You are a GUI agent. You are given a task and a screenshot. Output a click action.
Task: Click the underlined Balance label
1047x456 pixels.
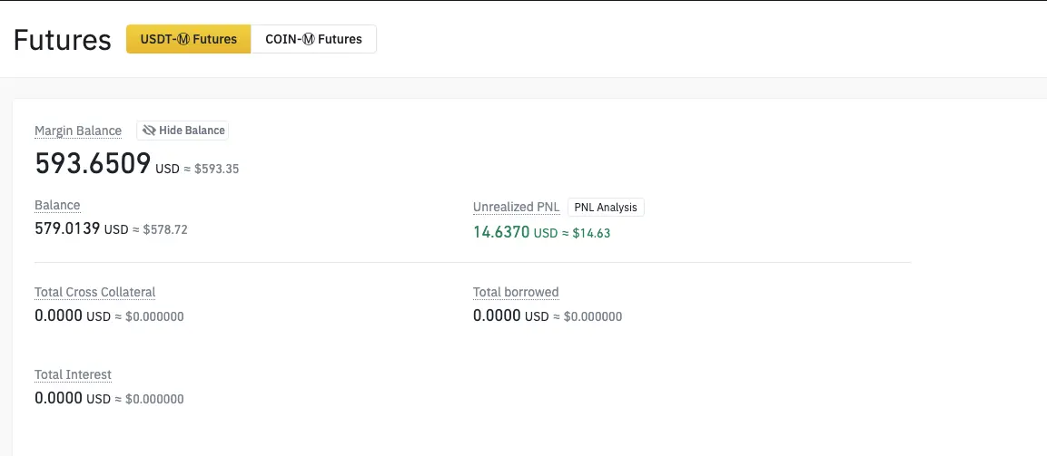coord(57,205)
